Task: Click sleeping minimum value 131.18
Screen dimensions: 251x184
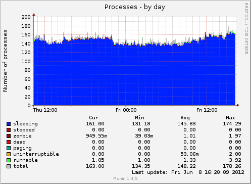Action: click(141, 124)
